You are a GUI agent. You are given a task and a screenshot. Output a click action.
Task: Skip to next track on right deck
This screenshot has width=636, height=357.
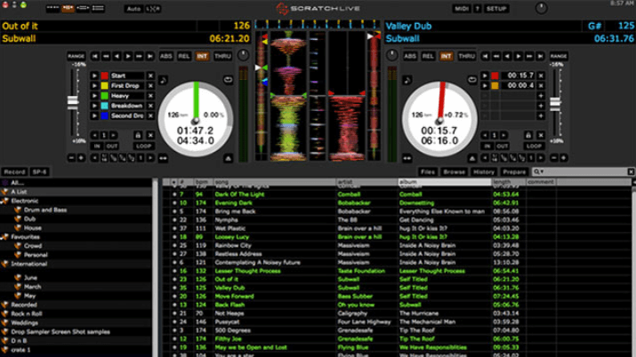tap(540, 56)
